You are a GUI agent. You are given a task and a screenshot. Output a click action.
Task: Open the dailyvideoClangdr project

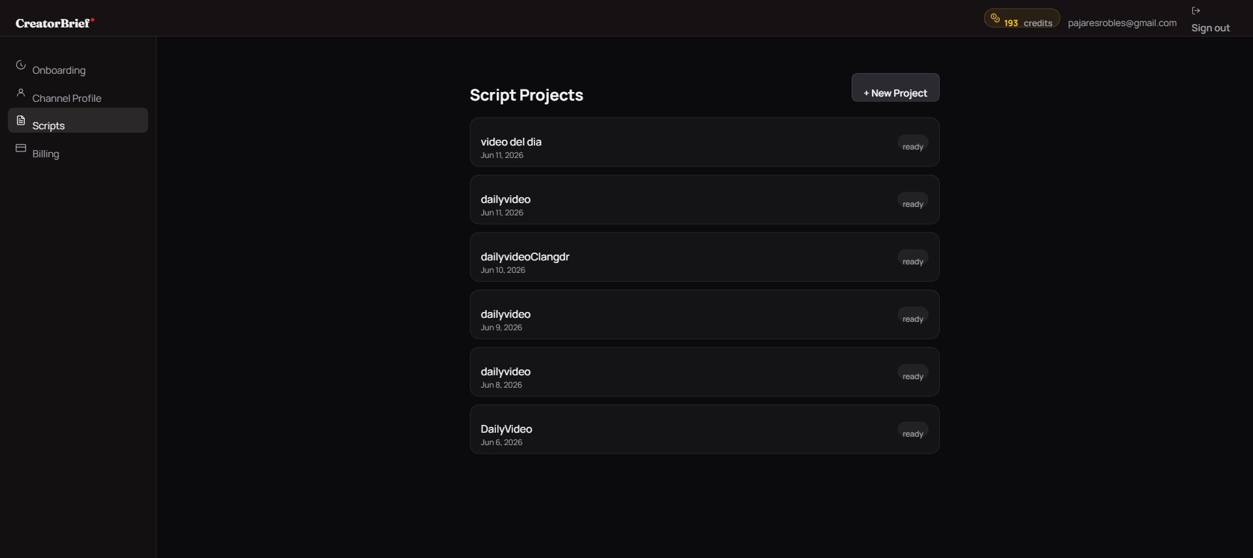(705, 257)
